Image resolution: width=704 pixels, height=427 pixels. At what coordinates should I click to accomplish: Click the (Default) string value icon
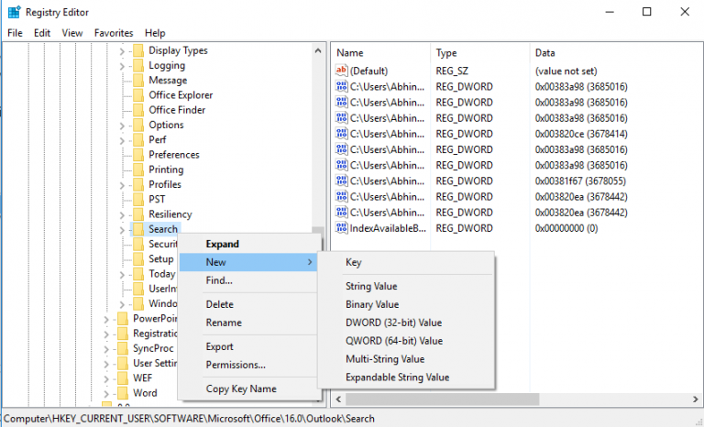pos(342,71)
